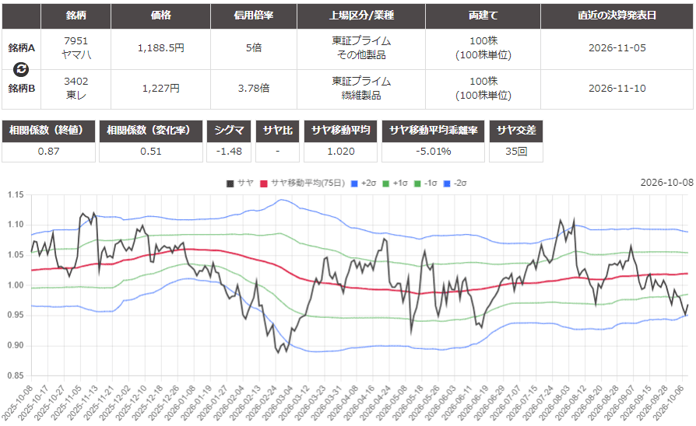The width and height of the screenshot is (696, 426).
Task: Click the blue +2σ legend swatch
Action: pos(354,183)
